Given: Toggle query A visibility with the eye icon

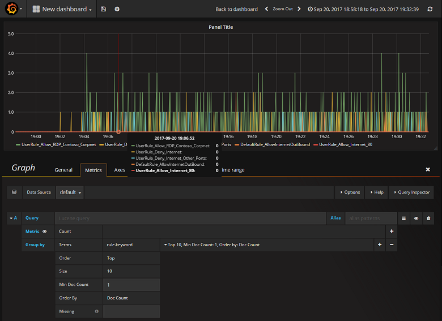Looking at the screenshot, I should 416,218.
